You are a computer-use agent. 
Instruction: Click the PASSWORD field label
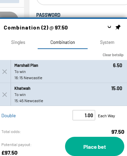[x=48, y=15]
